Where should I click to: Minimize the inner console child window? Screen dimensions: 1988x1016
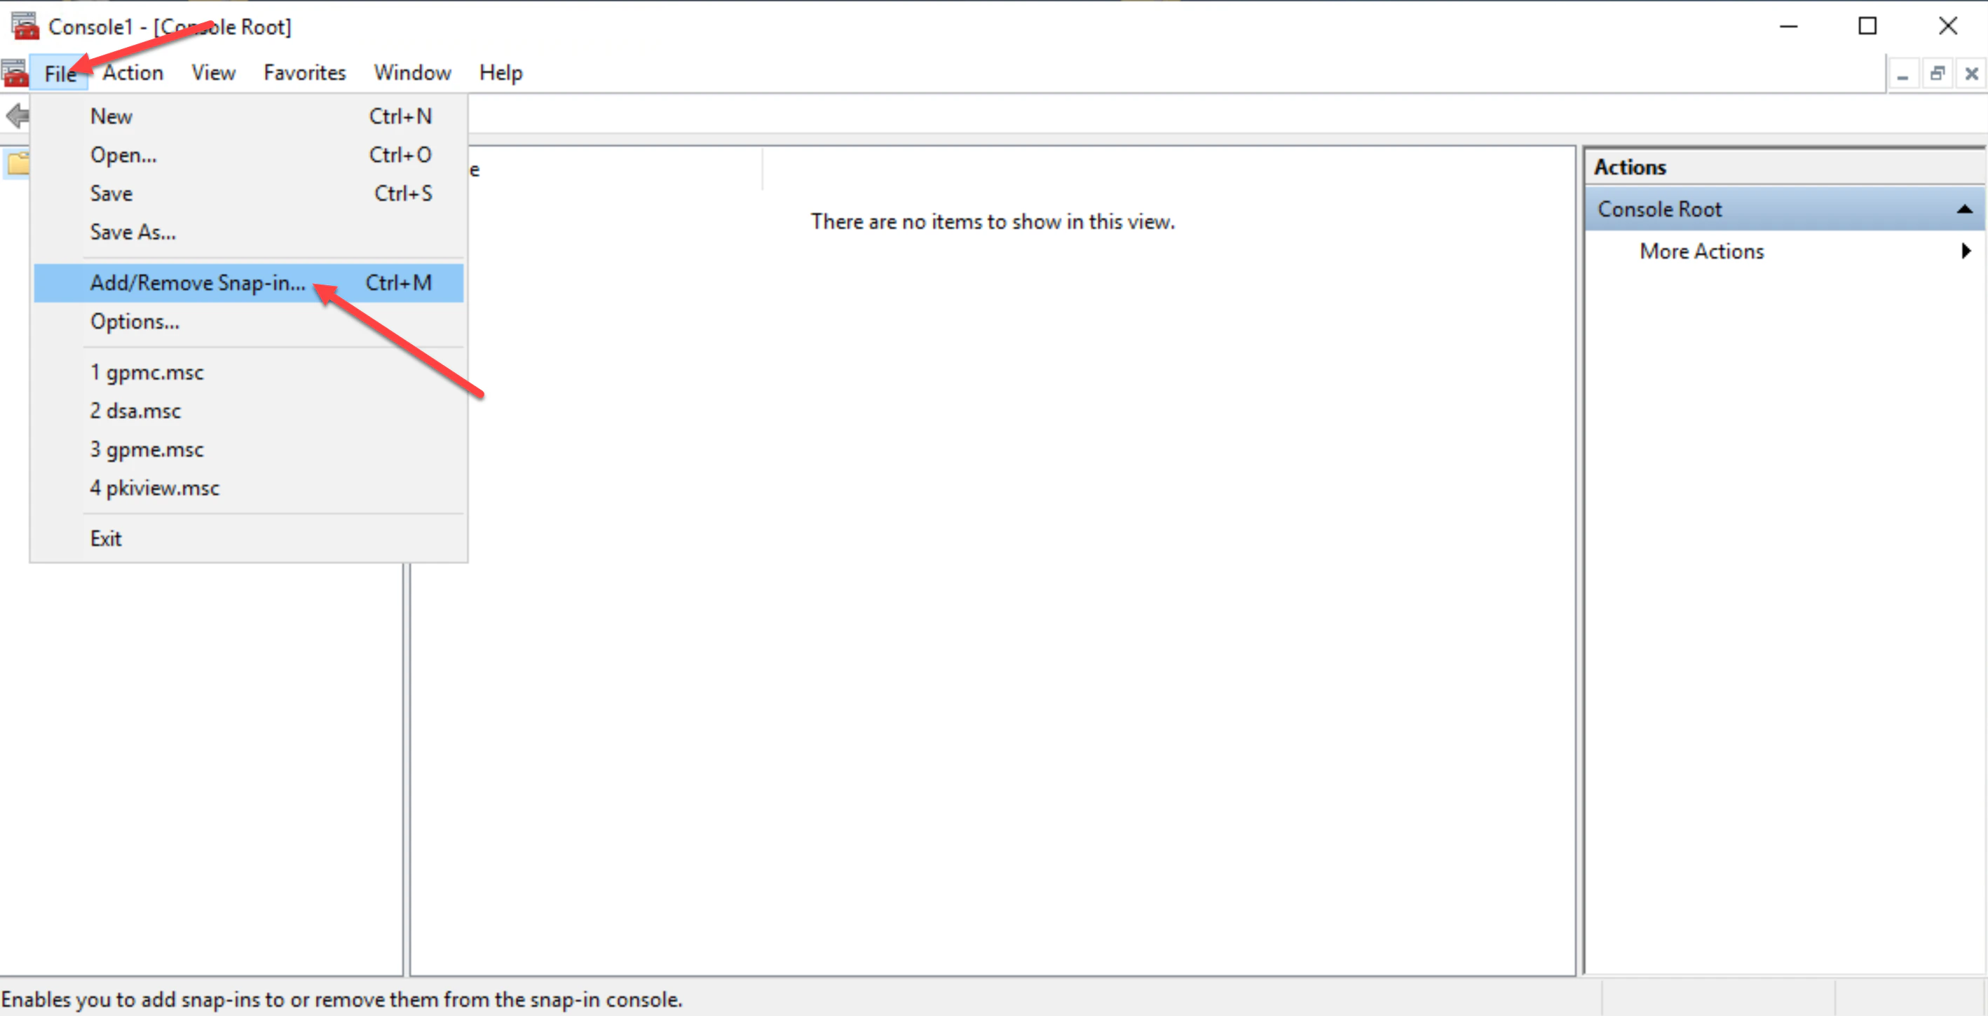click(1902, 75)
